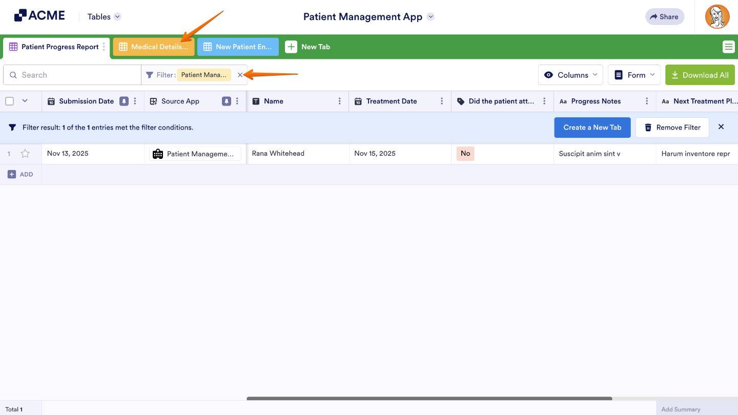The height and width of the screenshot is (415, 738).
Task: Click the ADD plus icon below the last row
Action: click(x=12, y=174)
